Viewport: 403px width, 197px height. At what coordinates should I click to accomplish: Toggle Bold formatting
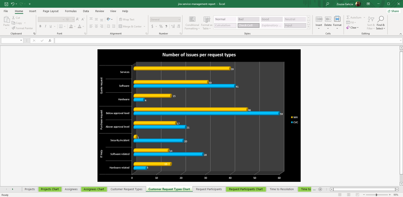[40, 26]
